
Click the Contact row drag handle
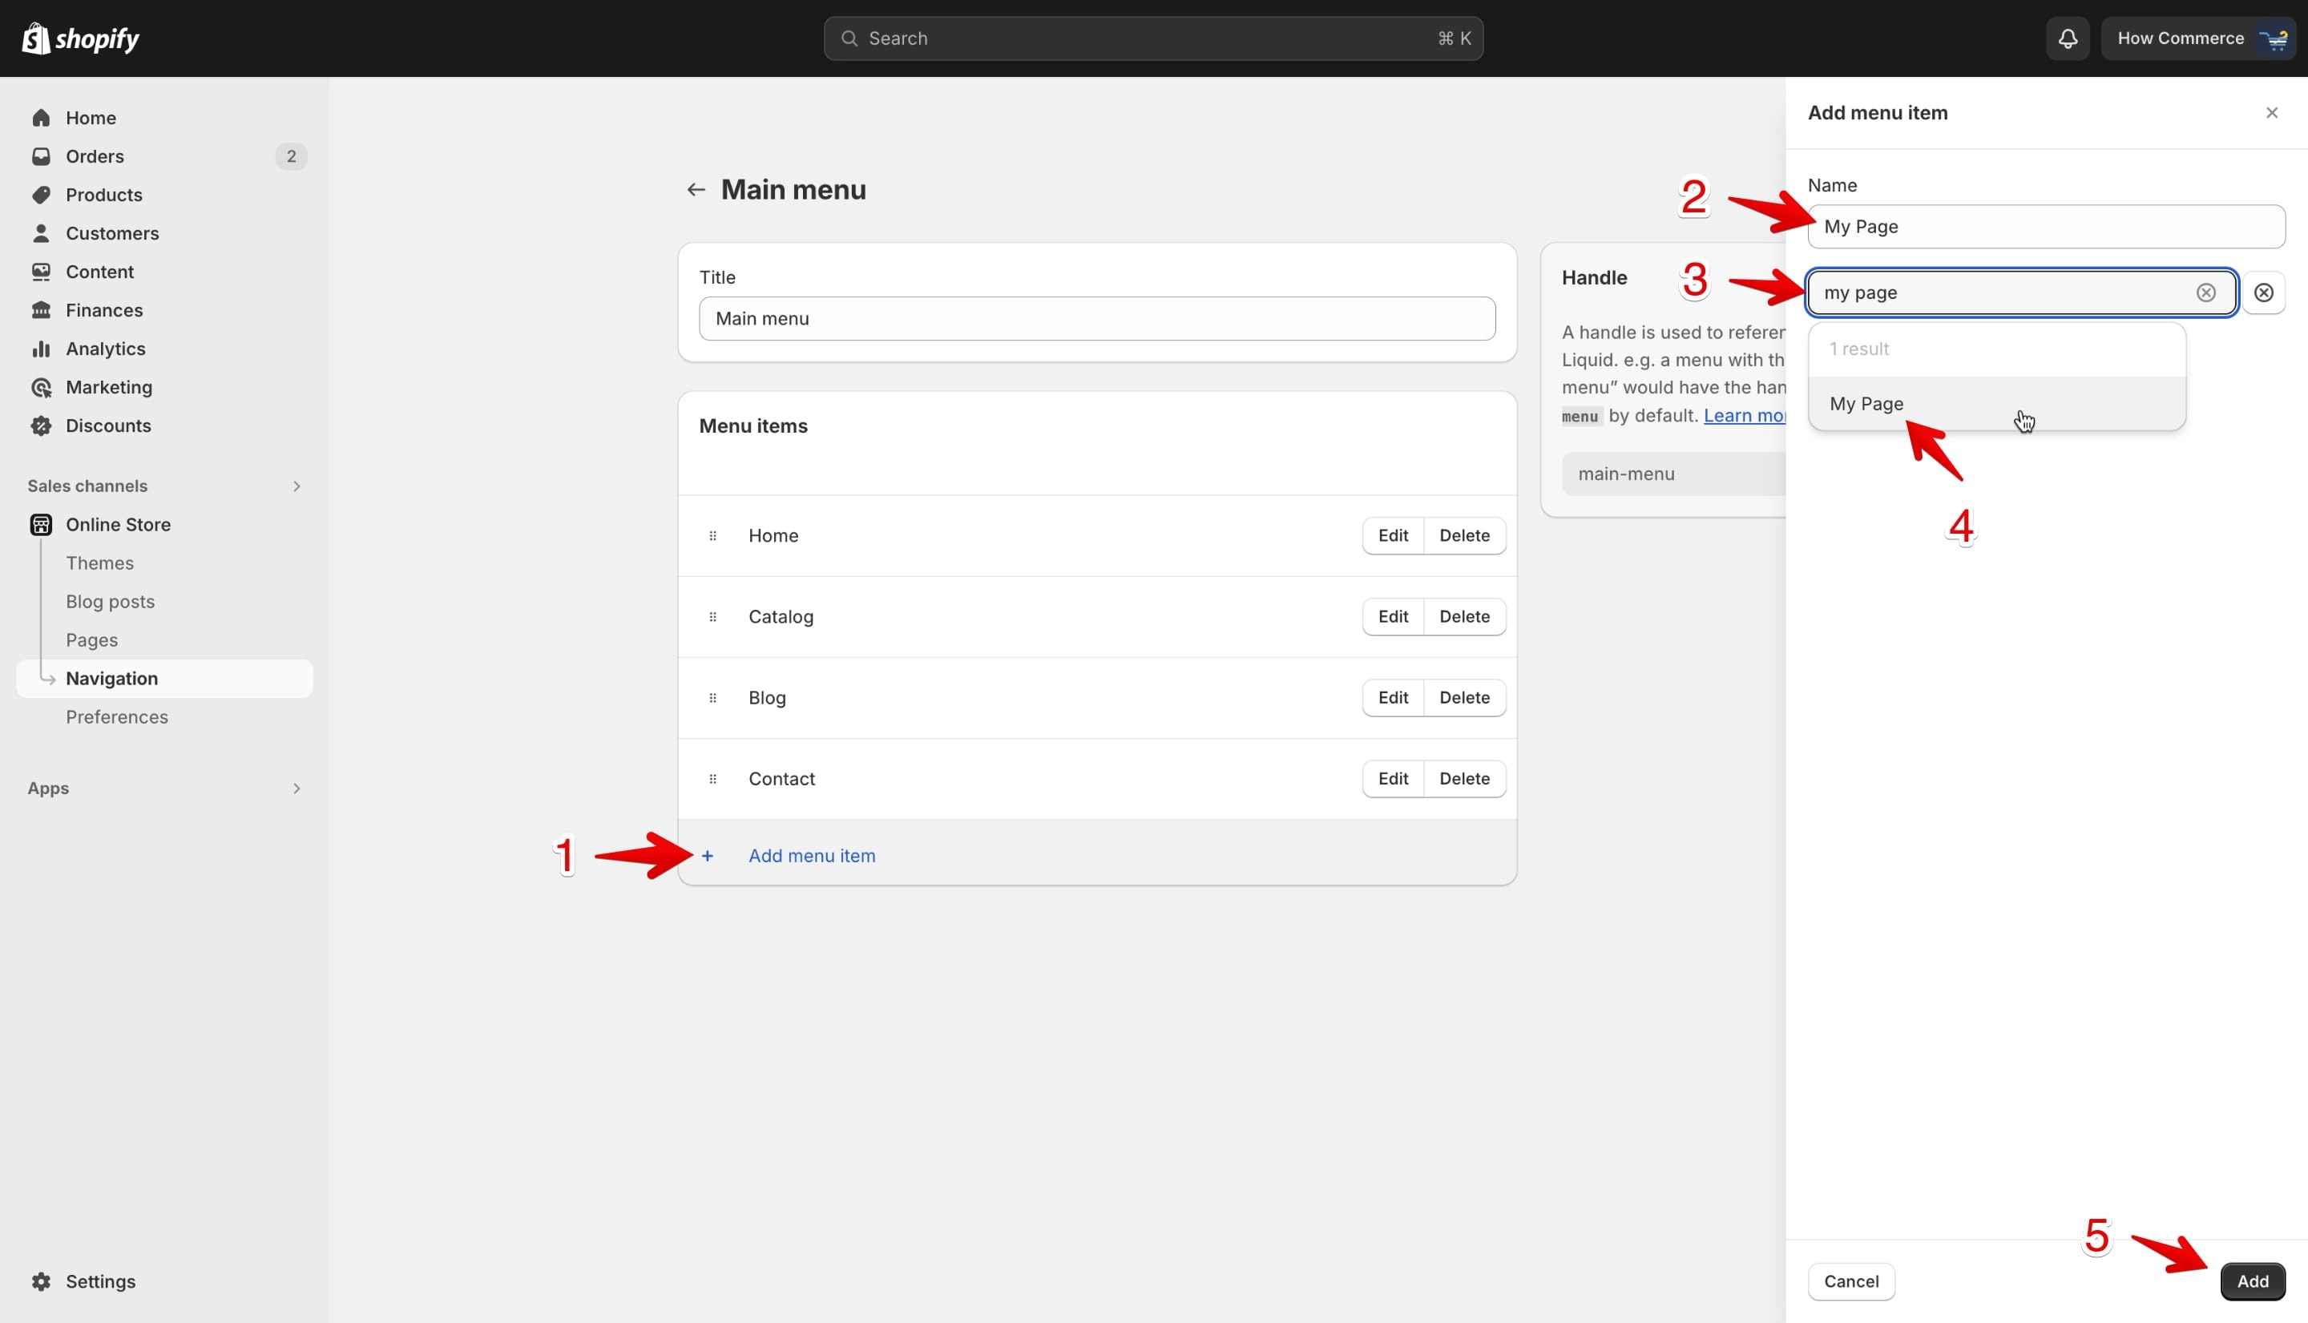(712, 779)
